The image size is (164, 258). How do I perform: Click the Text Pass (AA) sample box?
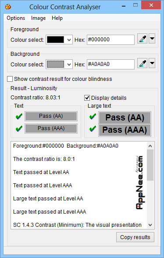[x=51, y=116]
